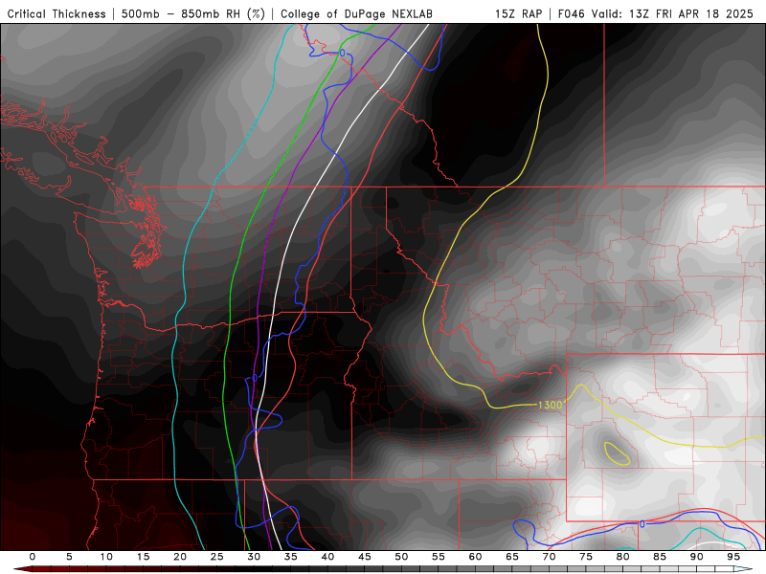This screenshot has width=766, height=574.
Task: Click the '500mb – 850mb RH (%)' header text
Action: click(x=193, y=13)
